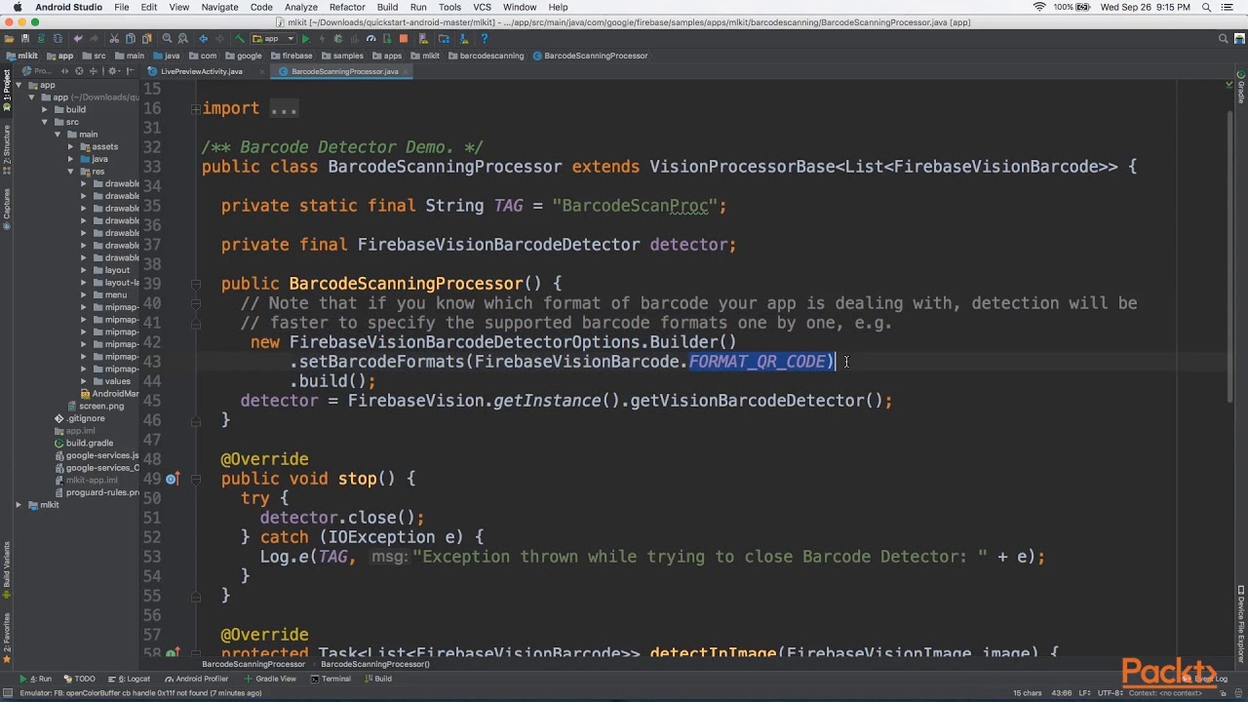1248x702 pixels.
Task: Click the Replace icon in the toolbar
Action: coord(182,39)
